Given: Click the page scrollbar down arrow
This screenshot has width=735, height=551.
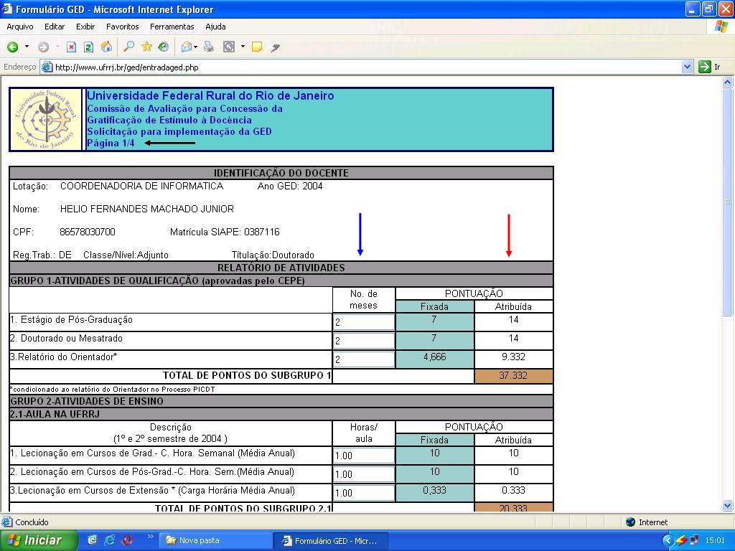Looking at the screenshot, I should (x=728, y=505).
